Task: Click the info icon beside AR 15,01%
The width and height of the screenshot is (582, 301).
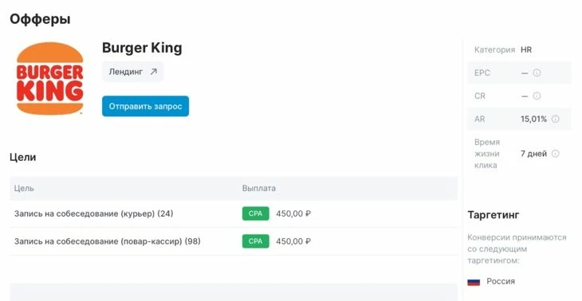Action: click(x=555, y=119)
